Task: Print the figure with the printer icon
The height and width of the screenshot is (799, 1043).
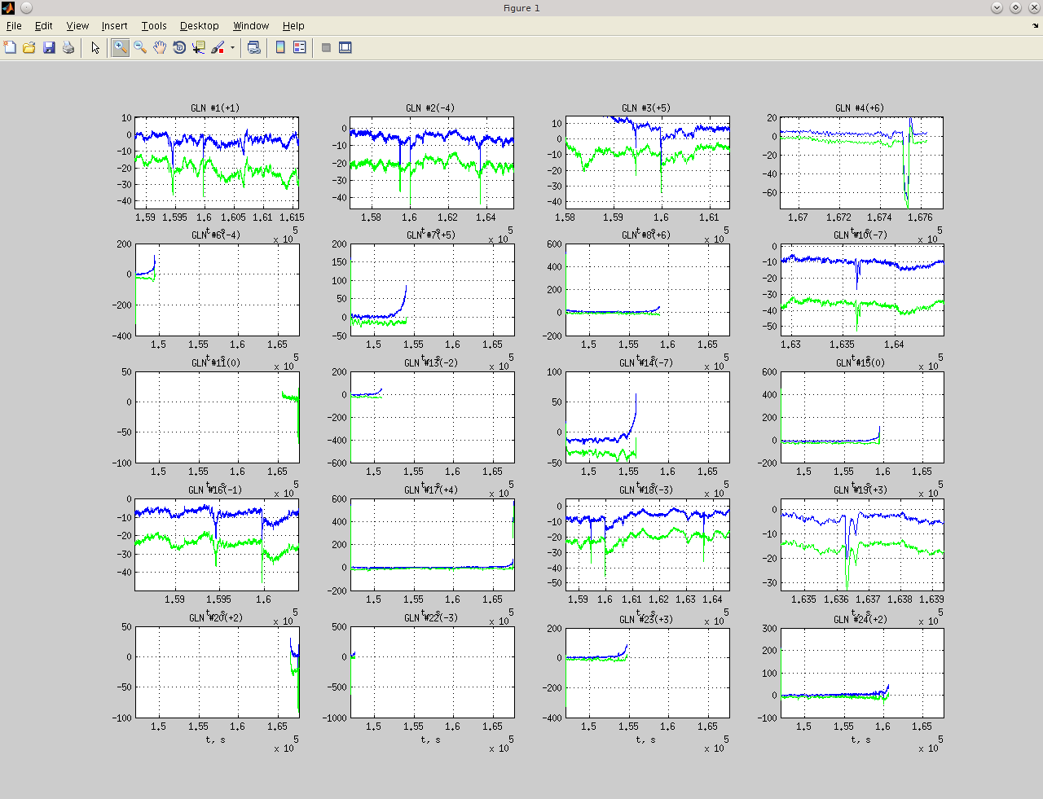Action: tap(68, 48)
